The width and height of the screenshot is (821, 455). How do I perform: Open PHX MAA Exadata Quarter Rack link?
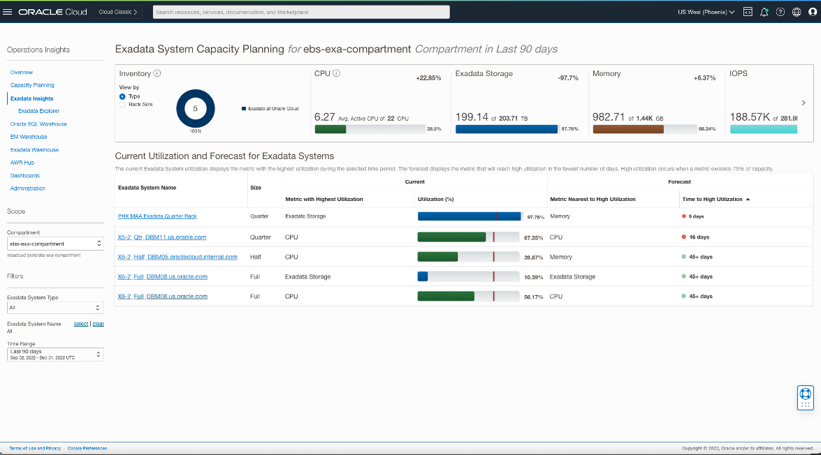tap(157, 216)
